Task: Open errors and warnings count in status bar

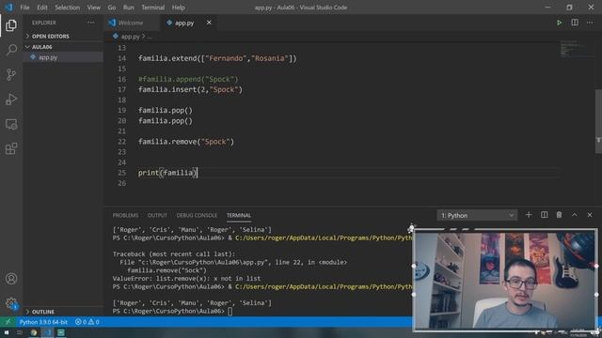Action: pos(87,322)
